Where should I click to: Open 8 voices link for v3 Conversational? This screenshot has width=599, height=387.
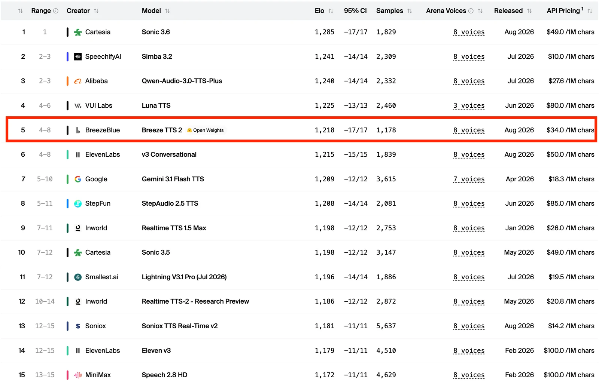[469, 155]
